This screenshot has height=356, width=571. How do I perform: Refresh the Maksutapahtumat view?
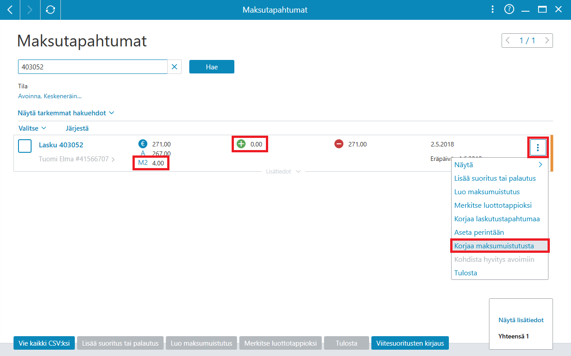tap(50, 9)
